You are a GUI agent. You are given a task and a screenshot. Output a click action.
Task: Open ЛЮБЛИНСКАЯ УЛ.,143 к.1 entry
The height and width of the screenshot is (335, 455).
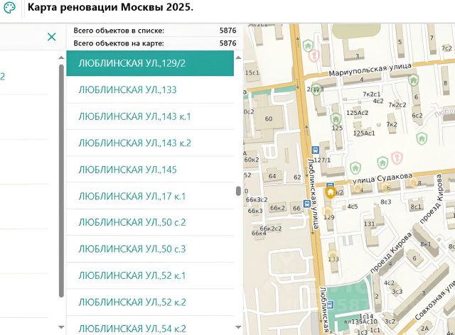[150, 116]
